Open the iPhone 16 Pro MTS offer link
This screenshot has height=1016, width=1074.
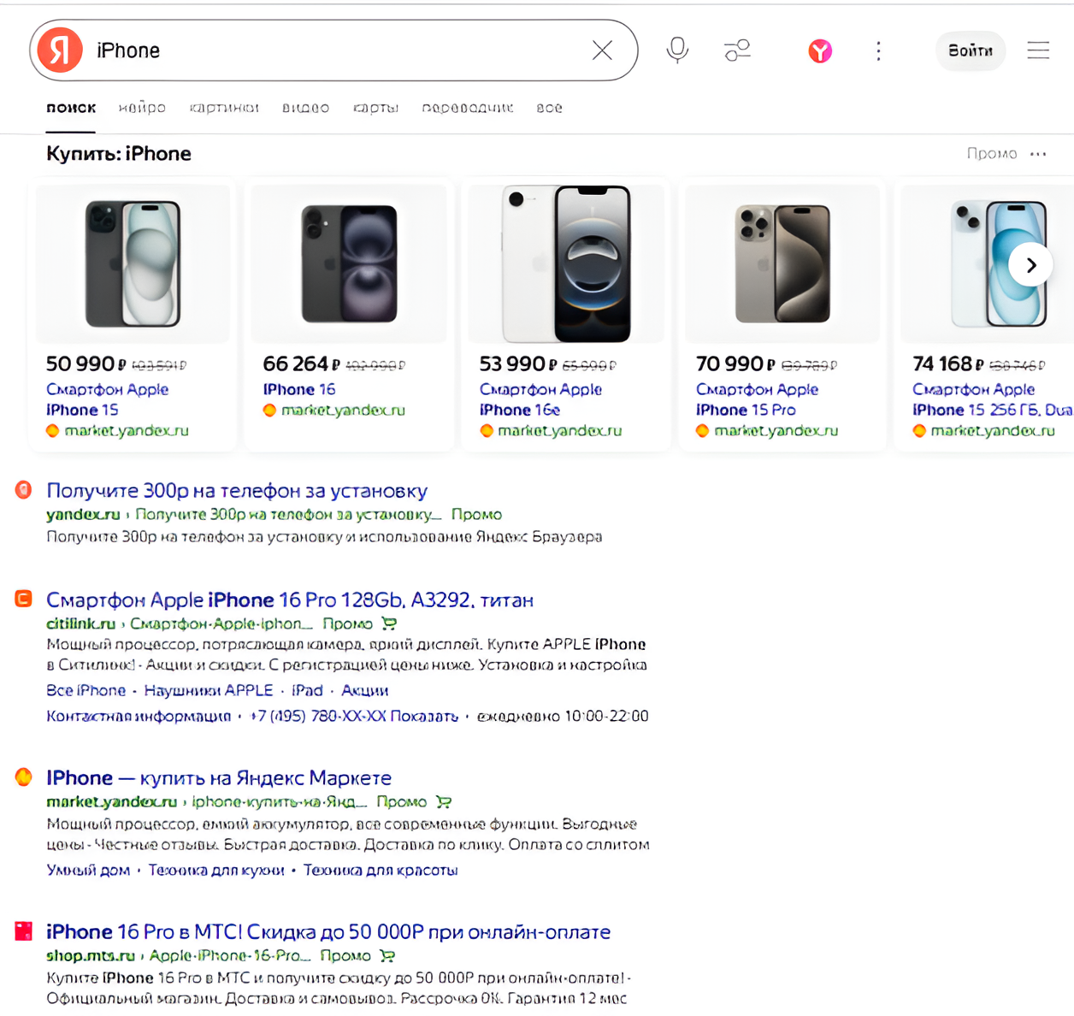(x=328, y=931)
